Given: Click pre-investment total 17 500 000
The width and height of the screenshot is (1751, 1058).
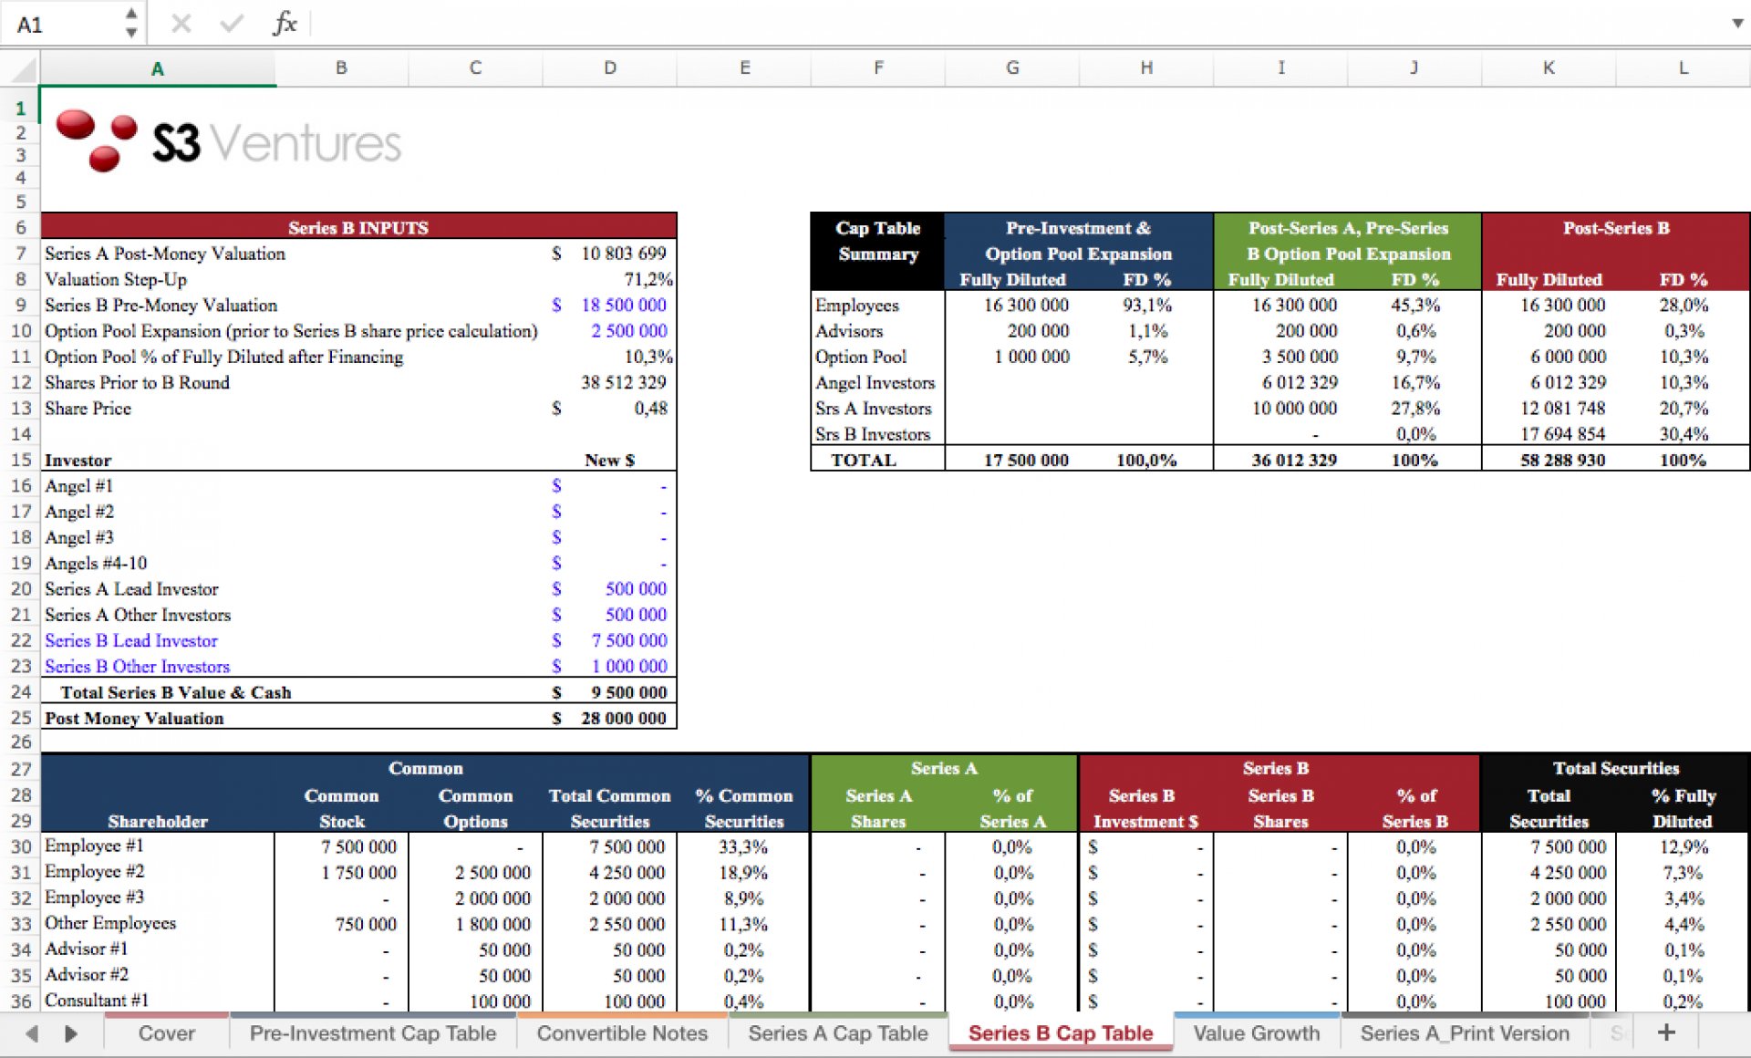Looking at the screenshot, I should pyautogui.click(x=1026, y=460).
